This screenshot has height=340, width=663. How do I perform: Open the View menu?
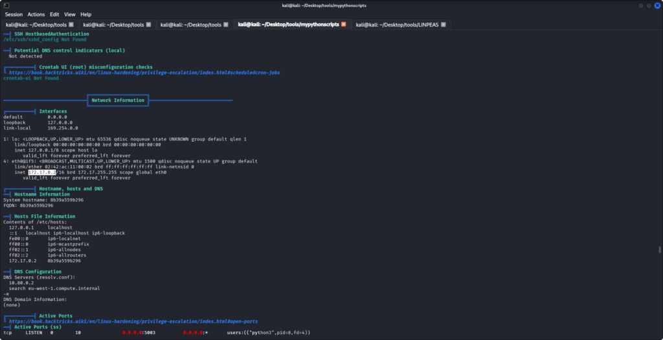69,14
